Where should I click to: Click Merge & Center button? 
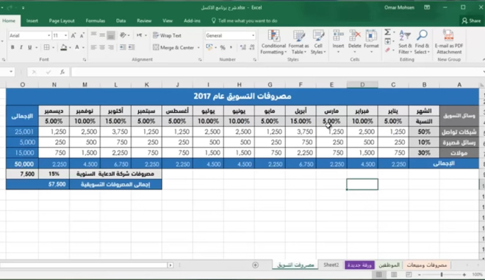[174, 48]
